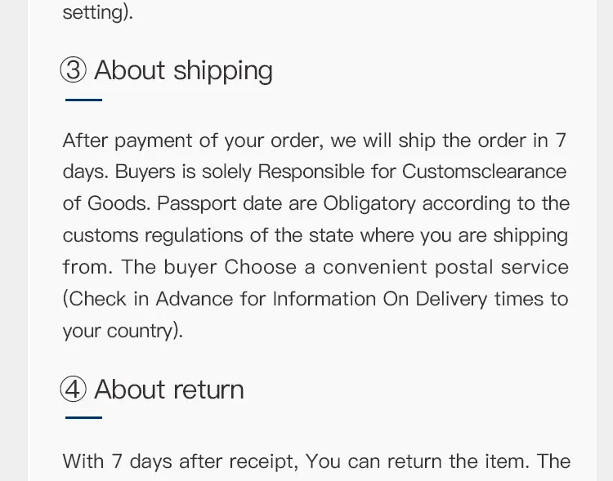Select the "About return" heading

coord(169,390)
